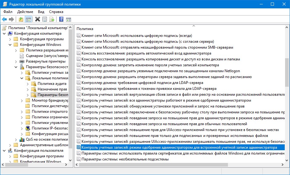Click the 'Политики IP-безопас' tree icon
This screenshot has width=290, height=175.
(28, 128)
